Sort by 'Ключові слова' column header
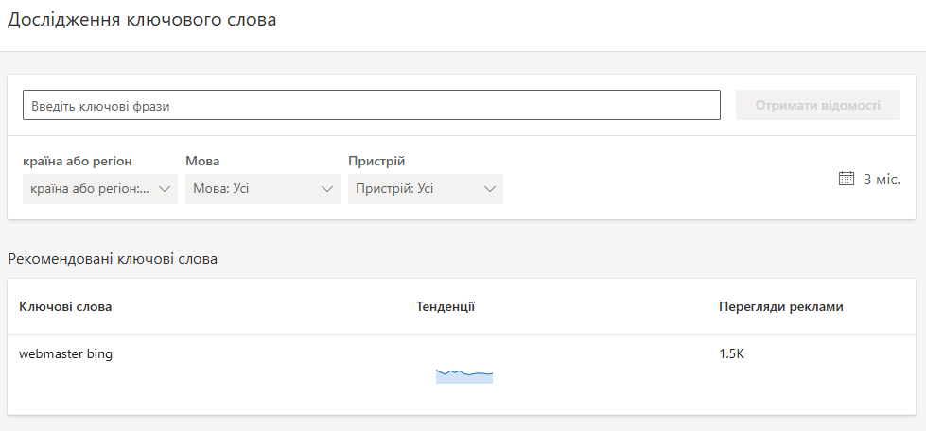The image size is (926, 431). (65, 306)
